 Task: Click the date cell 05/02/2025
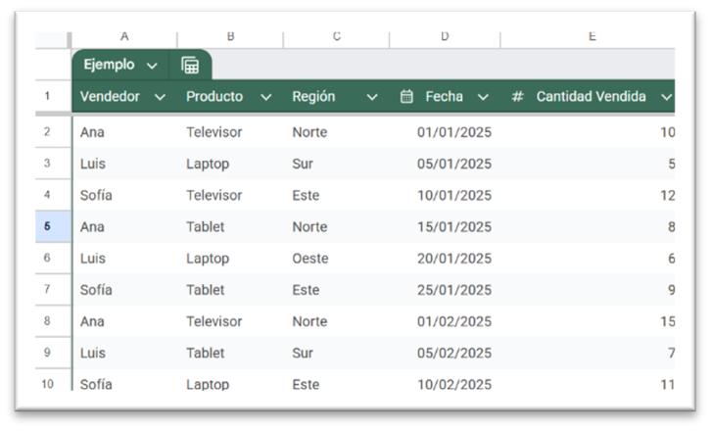pyautogui.click(x=454, y=353)
